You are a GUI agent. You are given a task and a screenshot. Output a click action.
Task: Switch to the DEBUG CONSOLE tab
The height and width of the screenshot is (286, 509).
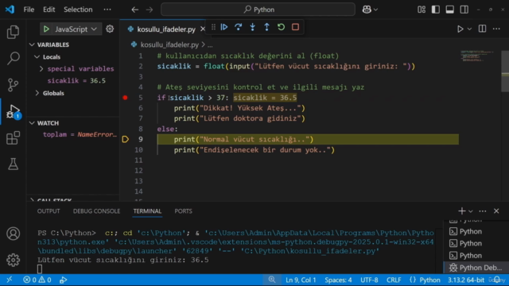[96, 211]
